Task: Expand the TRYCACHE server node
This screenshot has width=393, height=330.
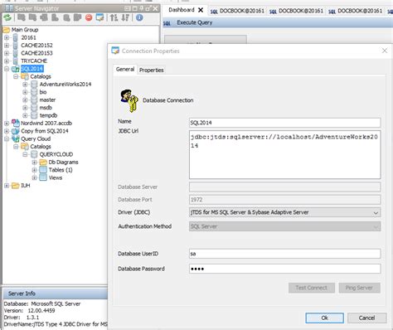Action: (x=7, y=61)
